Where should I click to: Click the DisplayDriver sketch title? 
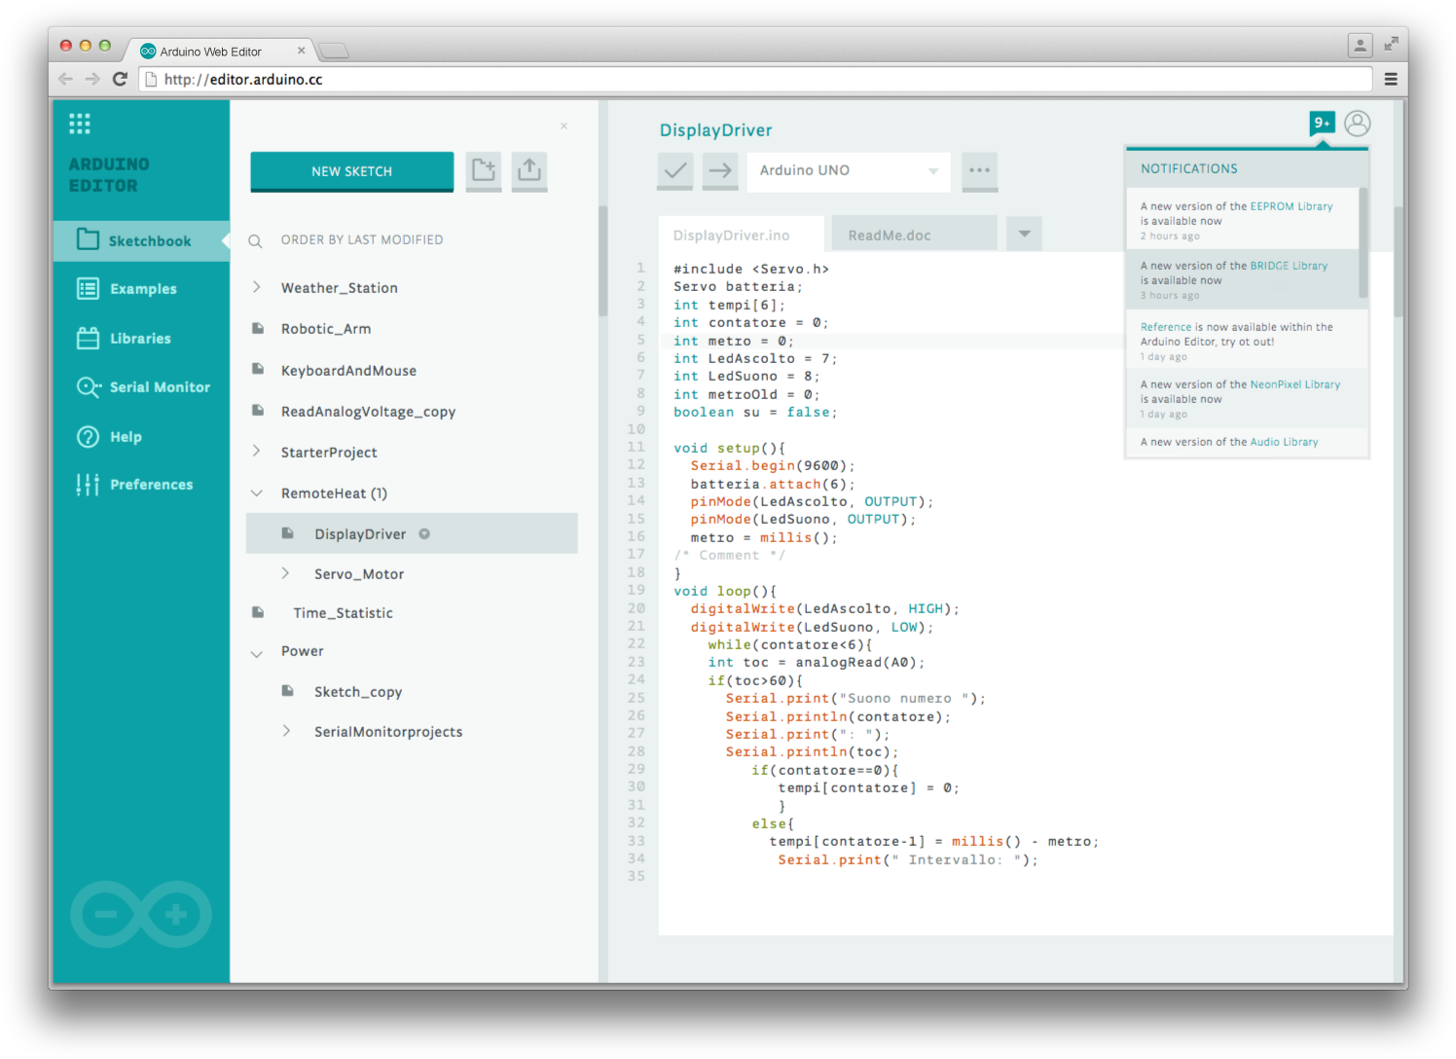pyautogui.click(x=715, y=130)
